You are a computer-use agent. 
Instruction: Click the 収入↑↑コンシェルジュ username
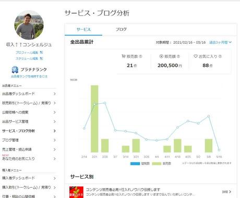pos(29,45)
